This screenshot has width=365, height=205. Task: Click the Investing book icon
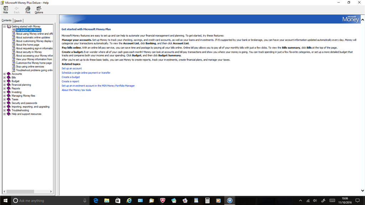[x=9, y=92]
